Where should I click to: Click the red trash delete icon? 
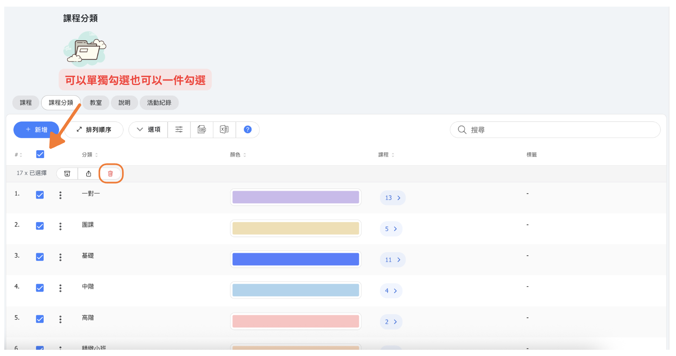tap(110, 174)
